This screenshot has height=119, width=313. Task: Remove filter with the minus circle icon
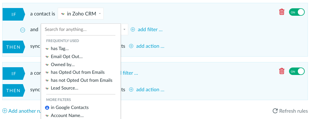[x=23, y=30]
